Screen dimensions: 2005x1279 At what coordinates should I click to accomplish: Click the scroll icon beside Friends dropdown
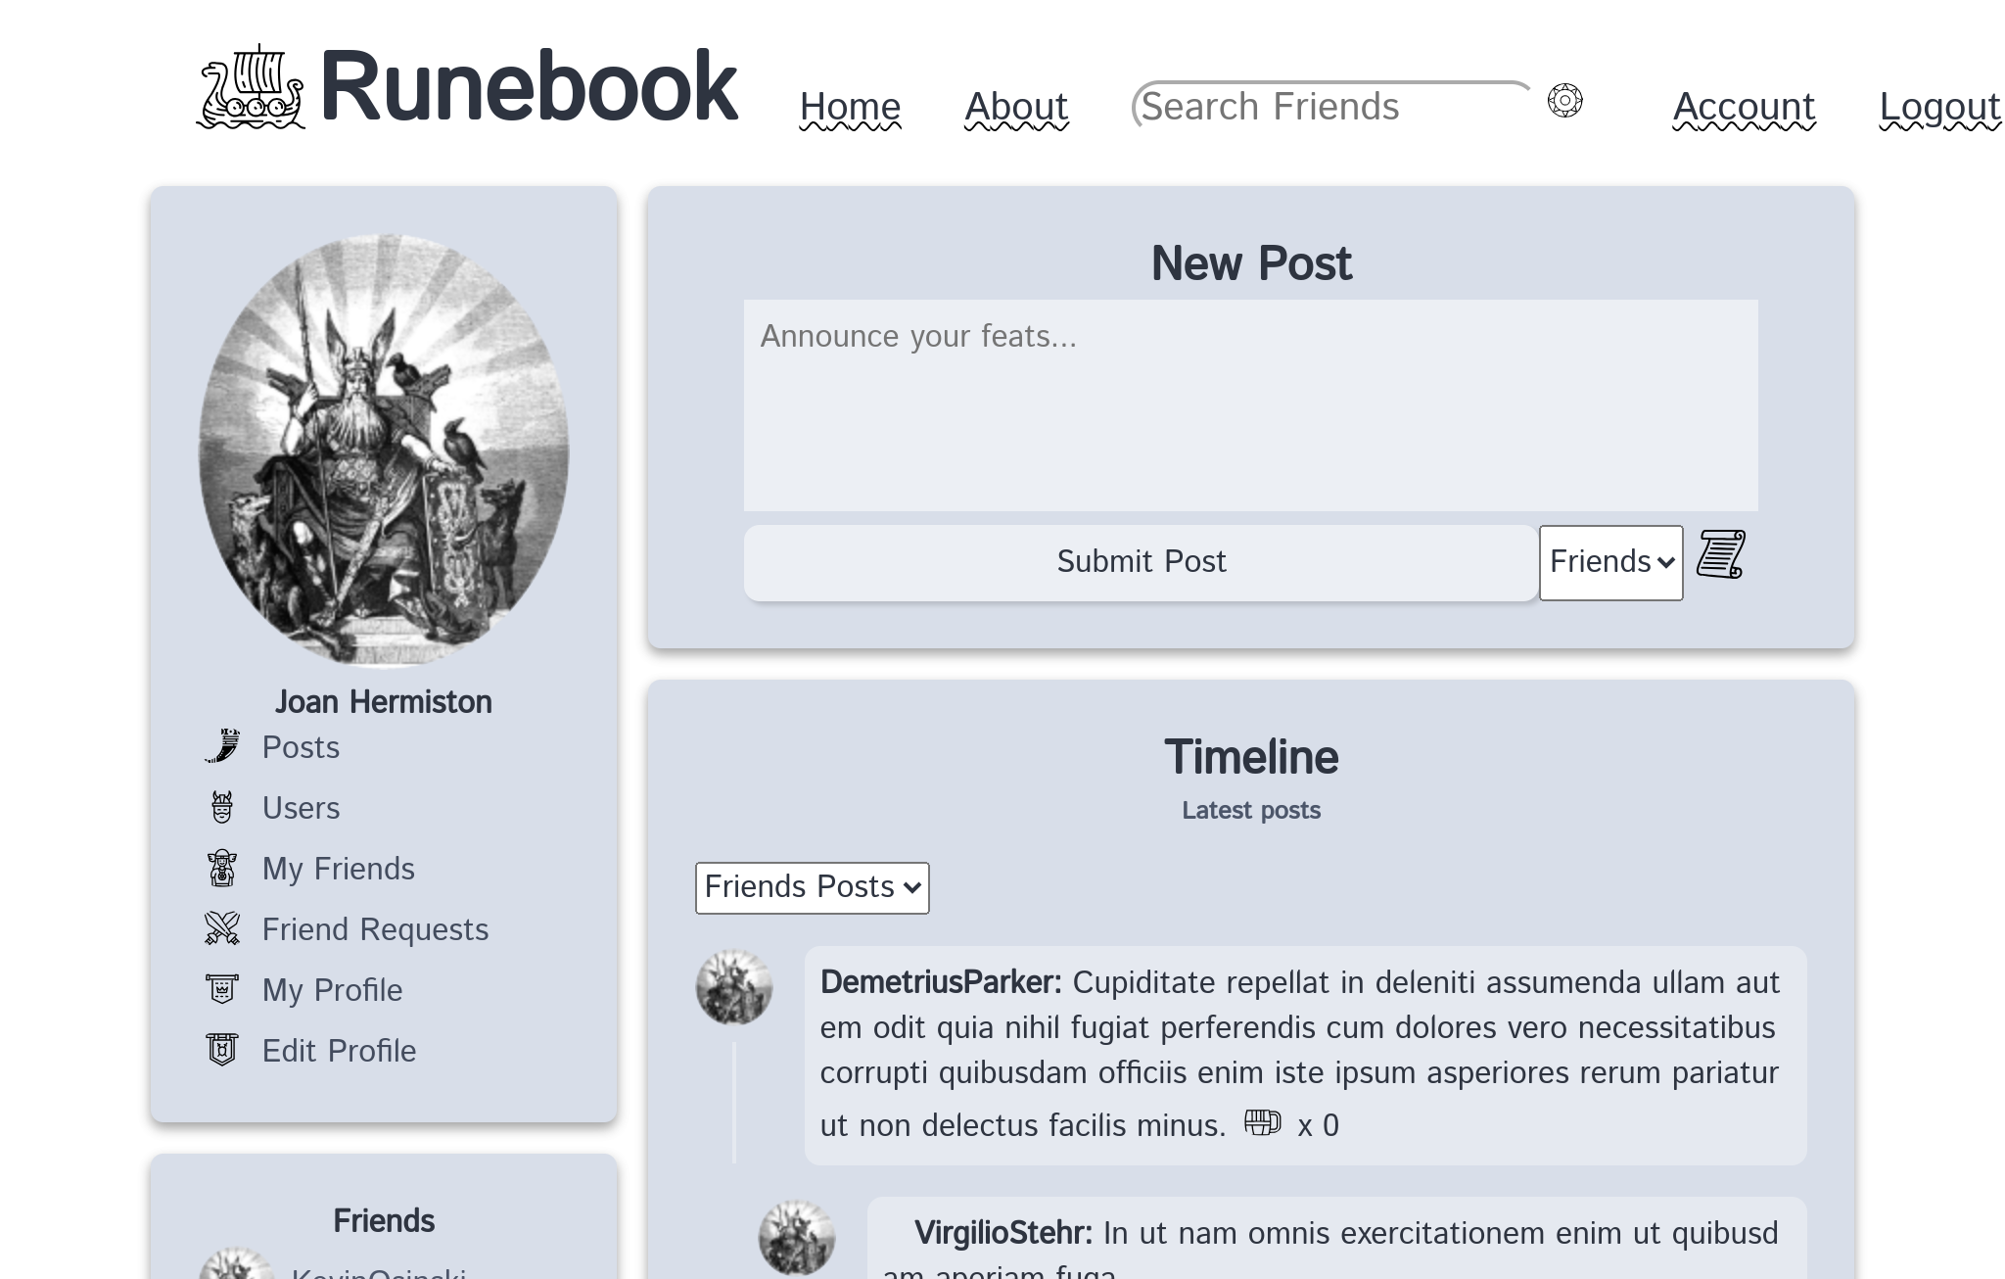coord(1720,554)
